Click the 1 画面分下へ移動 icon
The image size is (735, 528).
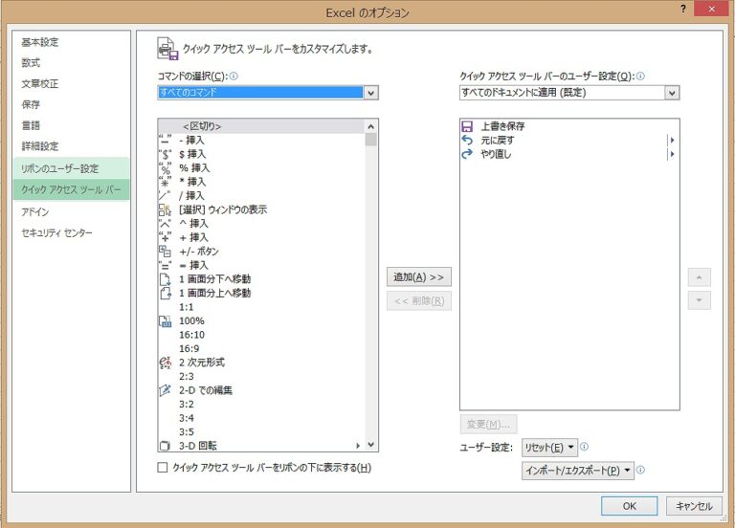tap(165, 279)
